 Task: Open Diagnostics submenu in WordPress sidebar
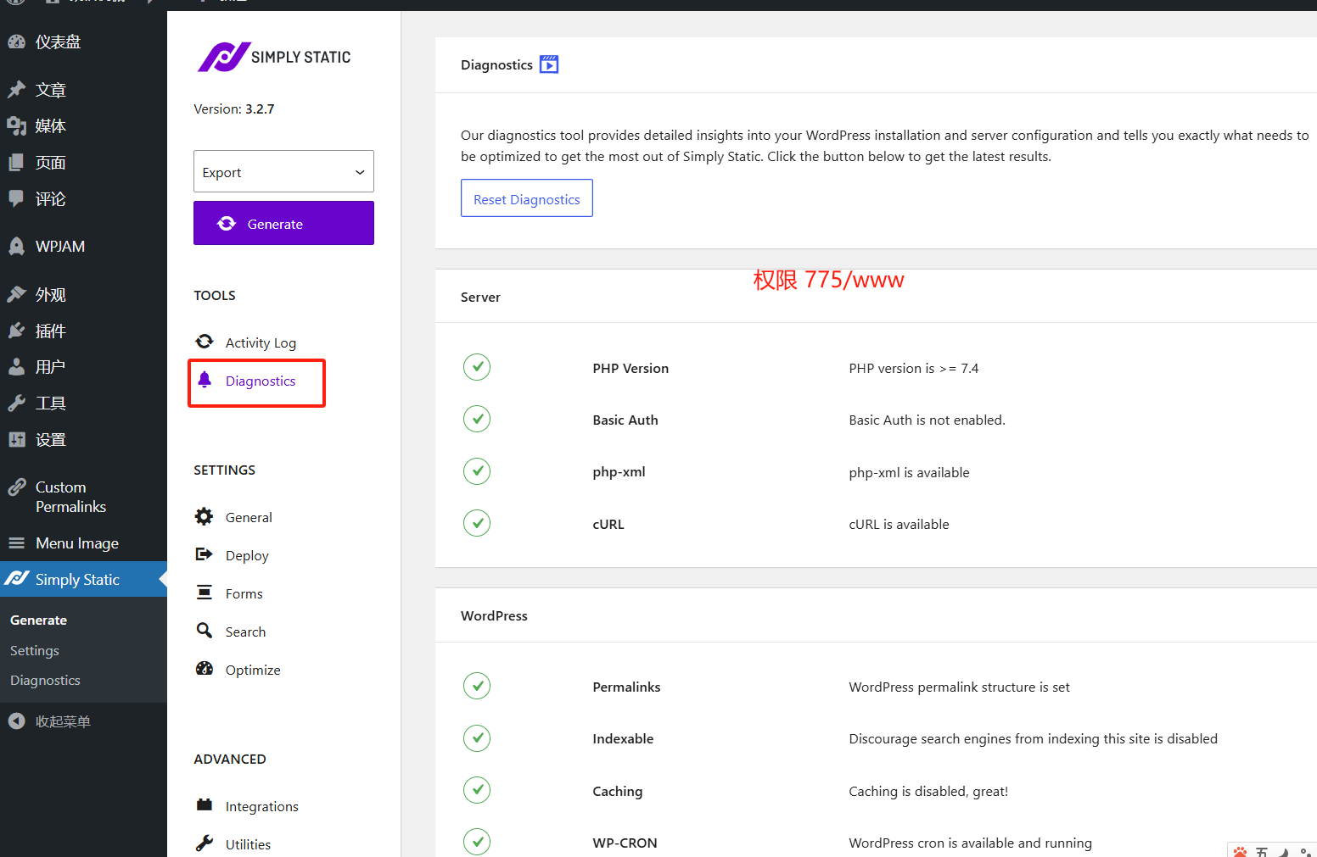tap(45, 680)
